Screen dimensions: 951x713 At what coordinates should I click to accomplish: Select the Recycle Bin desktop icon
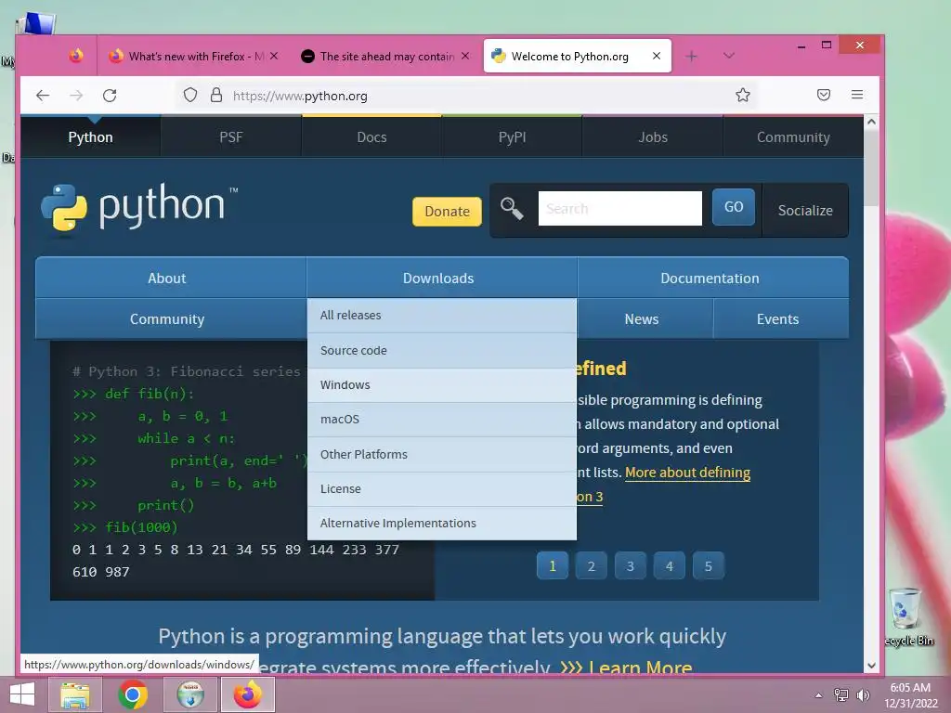pos(908,617)
